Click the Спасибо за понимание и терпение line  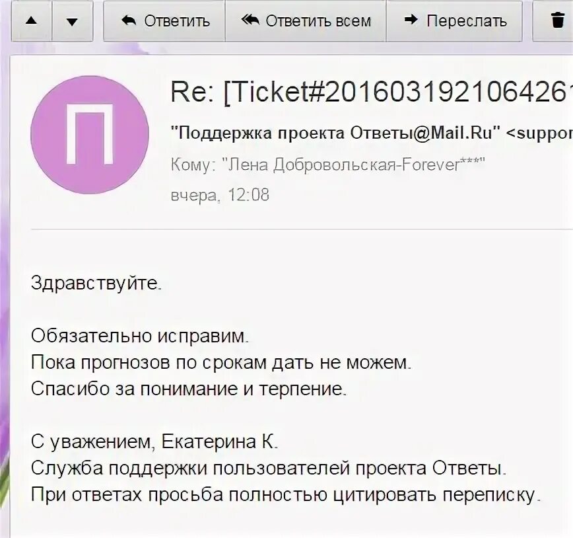[188, 389]
